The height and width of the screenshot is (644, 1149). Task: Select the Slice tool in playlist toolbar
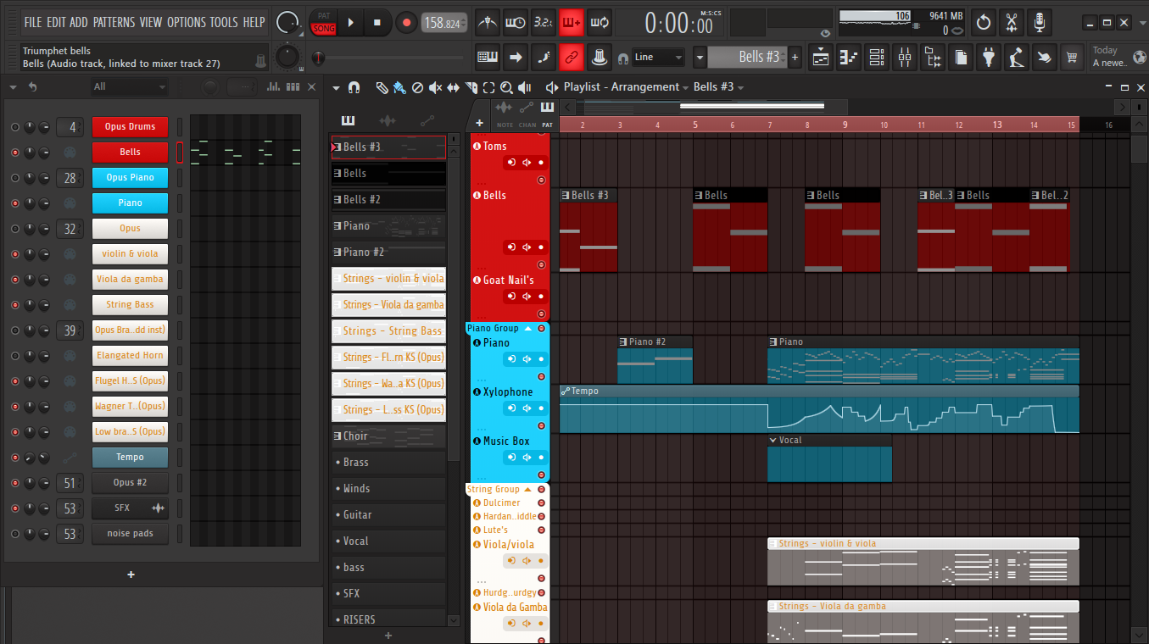coord(471,87)
